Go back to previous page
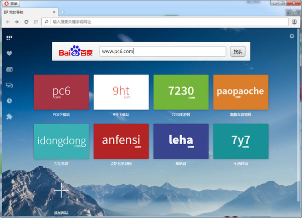This screenshot has height=218, width=302. click(x=8, y=22)
